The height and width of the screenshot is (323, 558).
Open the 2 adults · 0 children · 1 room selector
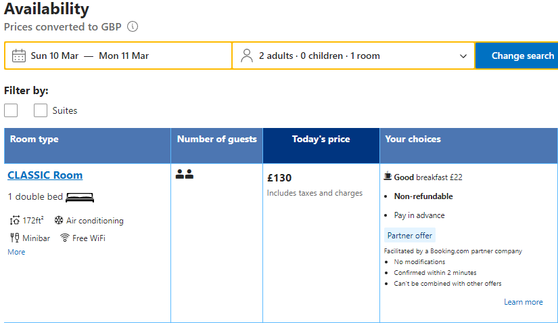353,56
